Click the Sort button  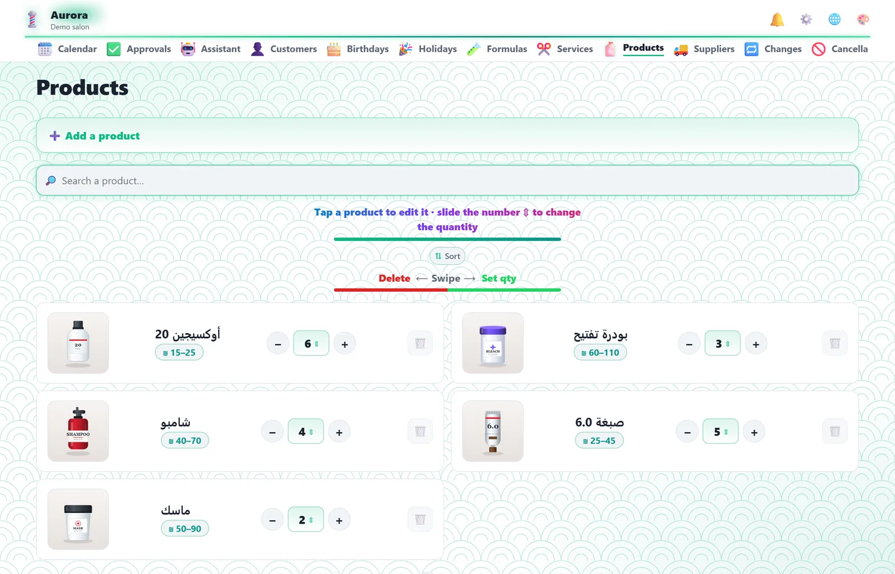(x=447, y=256)
